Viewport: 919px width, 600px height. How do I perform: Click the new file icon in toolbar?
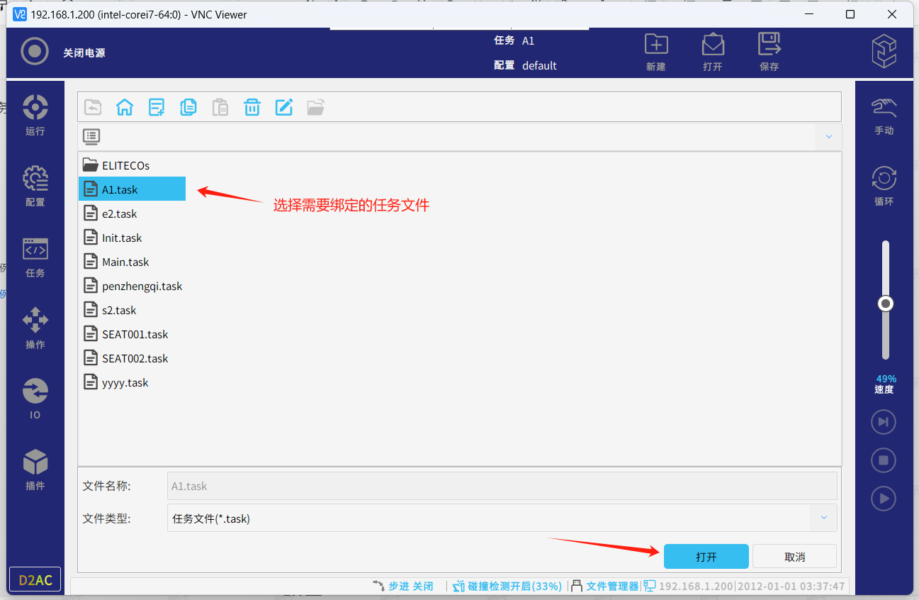[x=157, y=107]
